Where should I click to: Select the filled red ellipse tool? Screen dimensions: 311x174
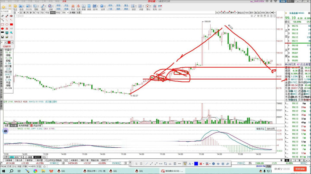(x=2, y=28)
